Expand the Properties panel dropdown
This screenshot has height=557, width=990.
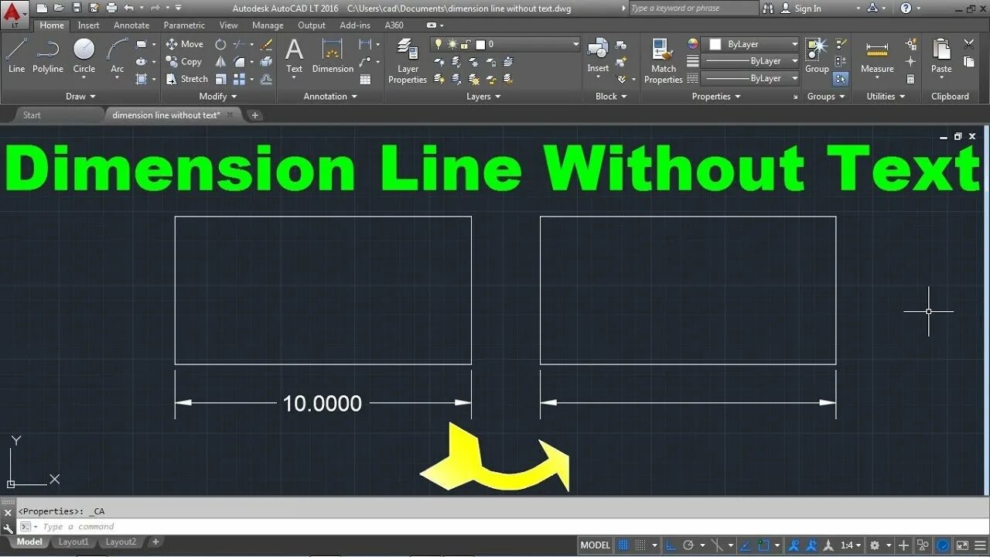tap(716, 97)
